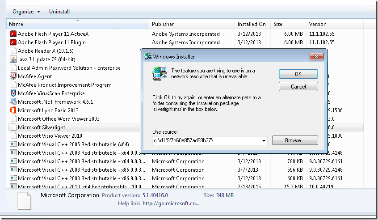This screenshot has width=378, height=220.
Task: Click the Microsoft .NET Framework 4.6.1 icon
Action: 13,102
